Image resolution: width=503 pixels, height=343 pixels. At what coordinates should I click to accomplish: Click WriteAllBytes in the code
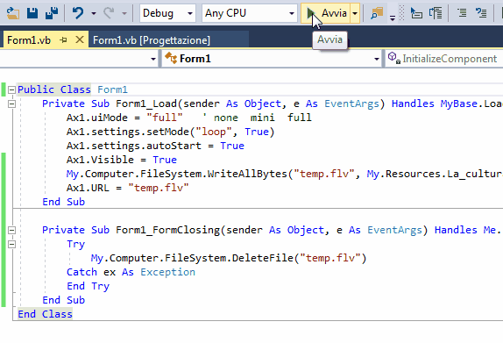coord(247,174)
